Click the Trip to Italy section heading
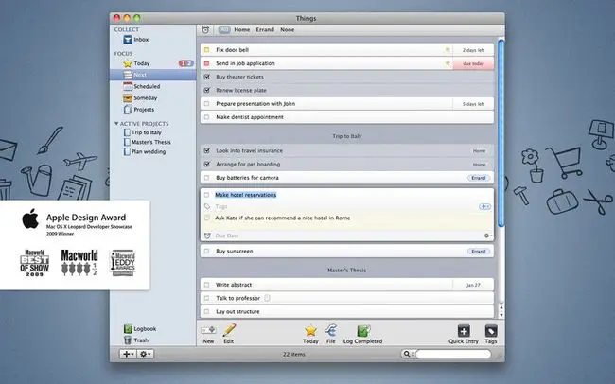The width and height of the screenshot is (615, 384). point(346,136)
